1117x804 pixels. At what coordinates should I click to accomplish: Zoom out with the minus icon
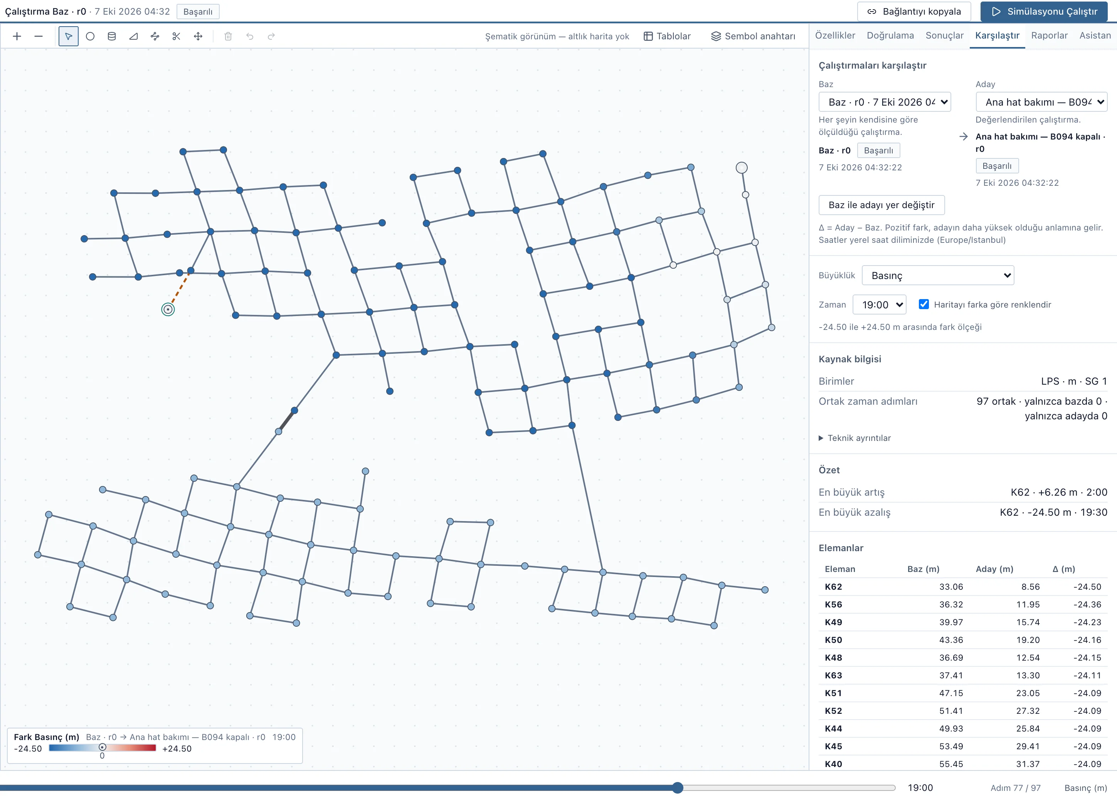[39, 36]
